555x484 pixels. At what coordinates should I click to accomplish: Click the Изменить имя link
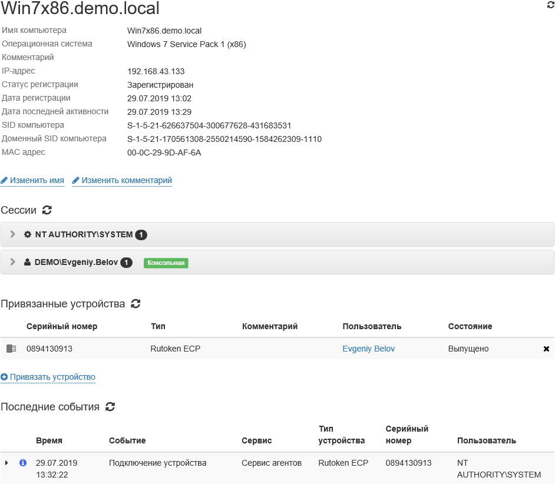click(x=37, y=181)
